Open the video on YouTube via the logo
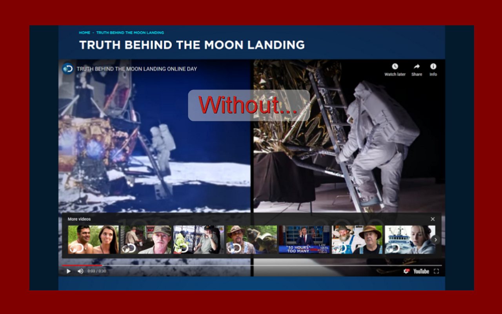This screenshot has height=314, width=502. (x=421, y=271)
